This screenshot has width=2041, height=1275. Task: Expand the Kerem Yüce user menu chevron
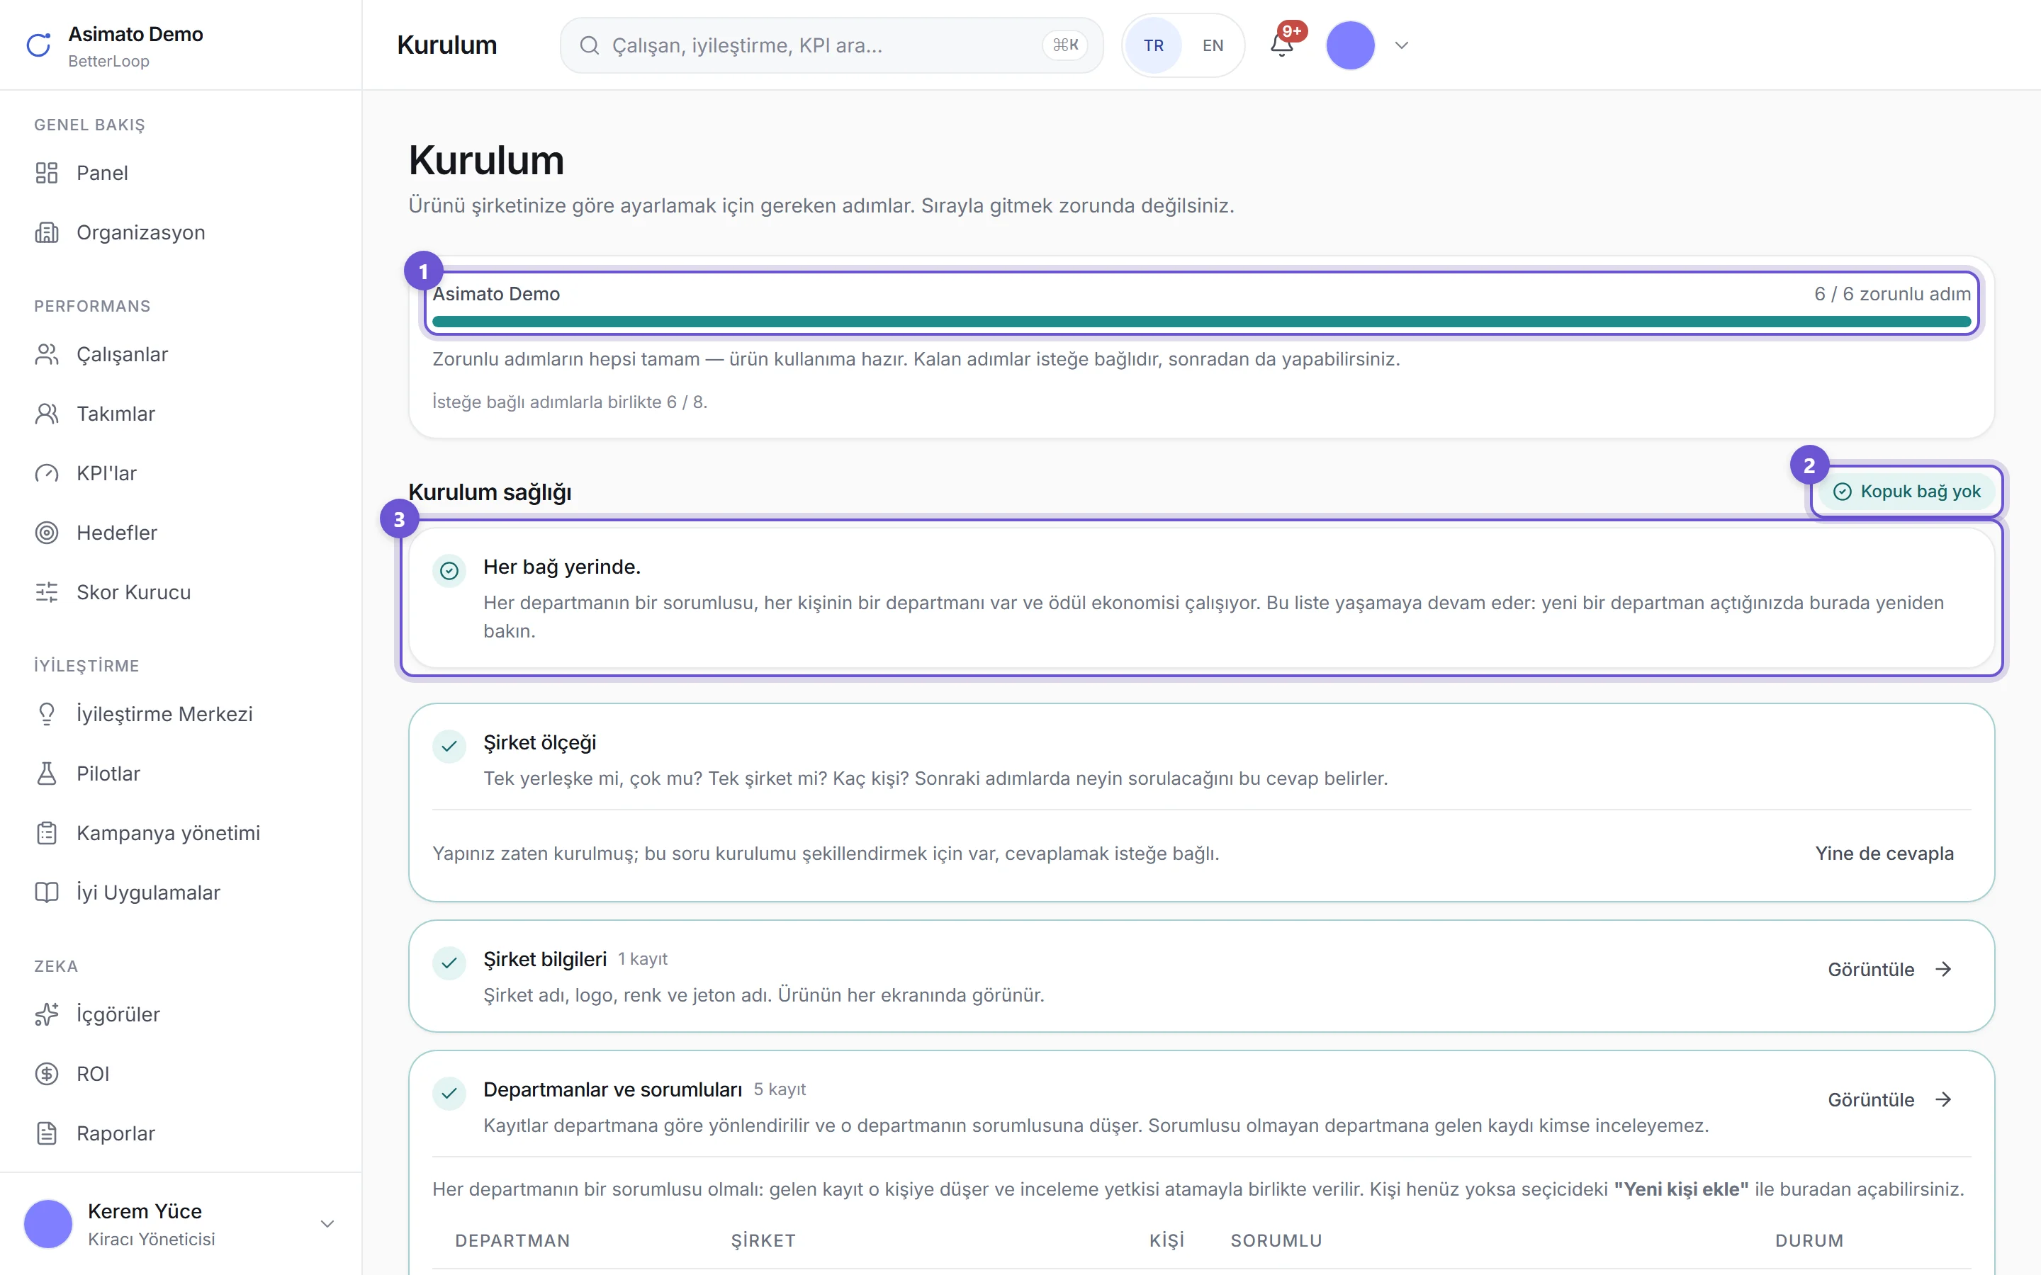(x=327, y=1223)
